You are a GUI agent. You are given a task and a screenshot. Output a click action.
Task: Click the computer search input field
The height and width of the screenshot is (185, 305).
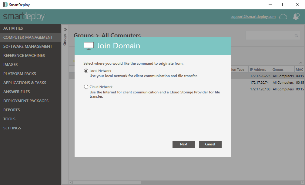(273, 35)
